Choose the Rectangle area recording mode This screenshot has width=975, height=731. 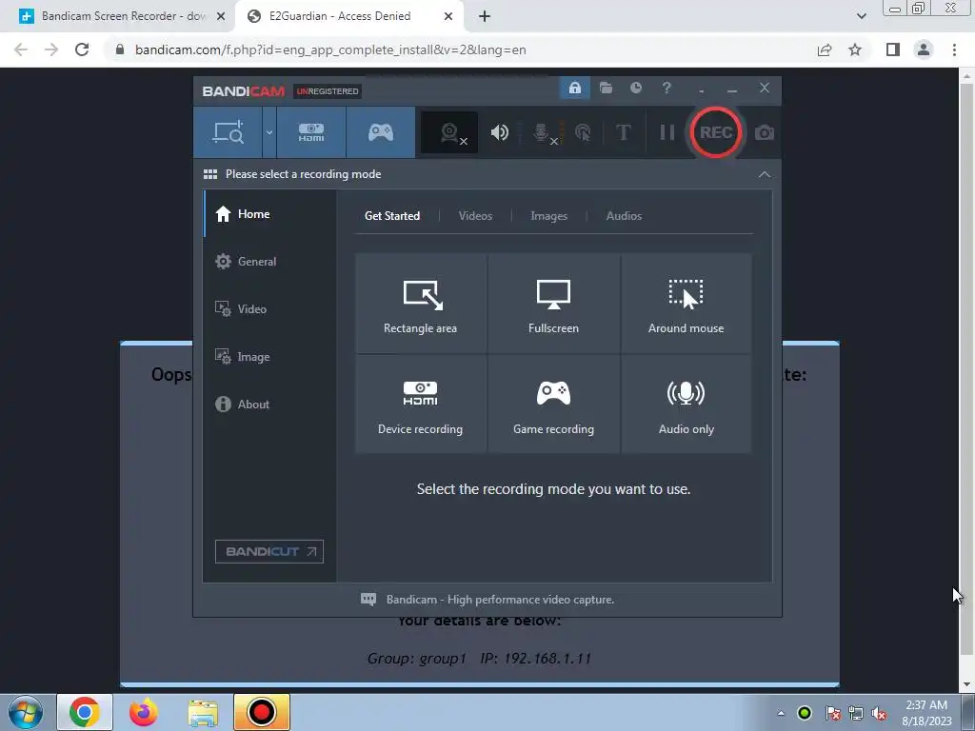point(420,304)
